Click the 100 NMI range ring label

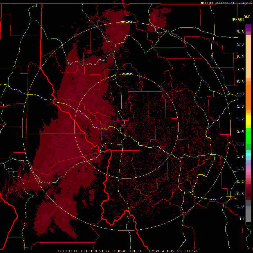pos(126,22)
